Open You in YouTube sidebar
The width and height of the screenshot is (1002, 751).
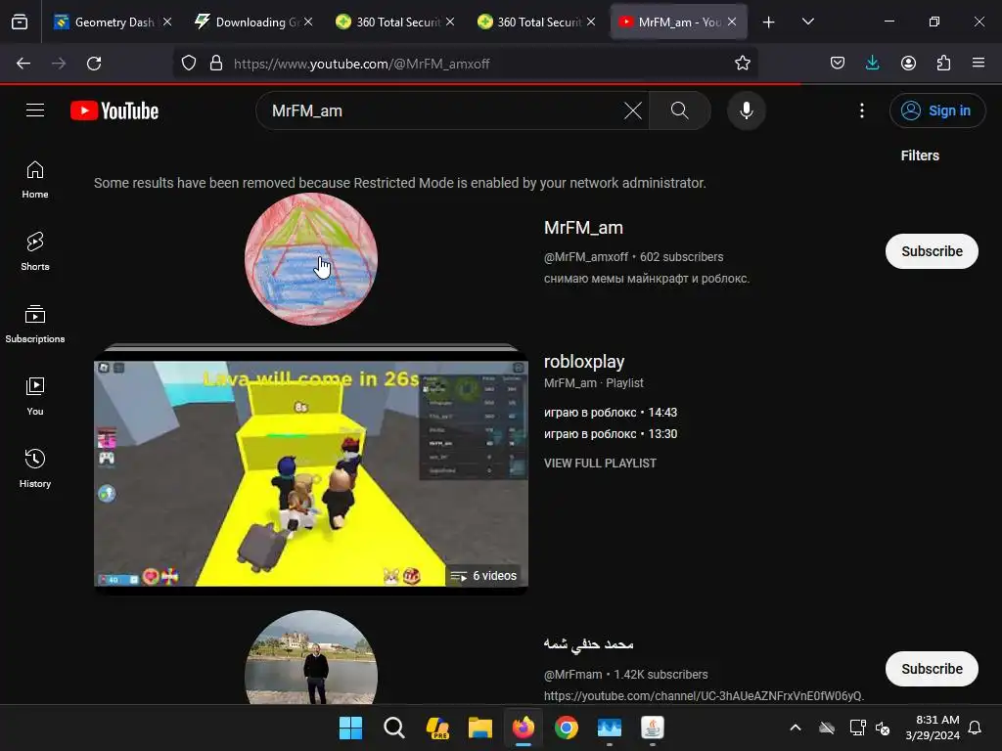(35, 397)
